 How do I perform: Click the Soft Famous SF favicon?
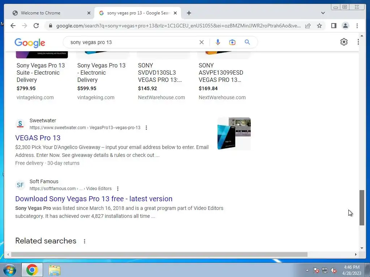click(20, 185)
